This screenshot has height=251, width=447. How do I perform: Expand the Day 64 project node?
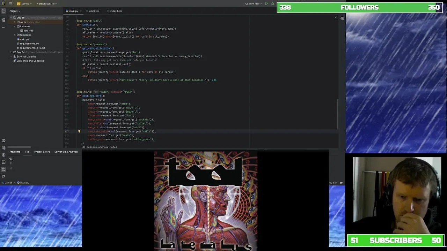[11, 52]
